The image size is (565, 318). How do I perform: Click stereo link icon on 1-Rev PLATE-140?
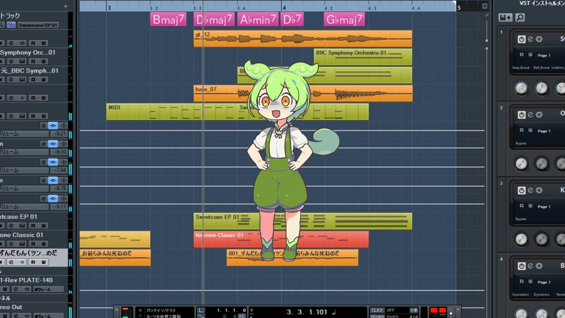[26, 289]
